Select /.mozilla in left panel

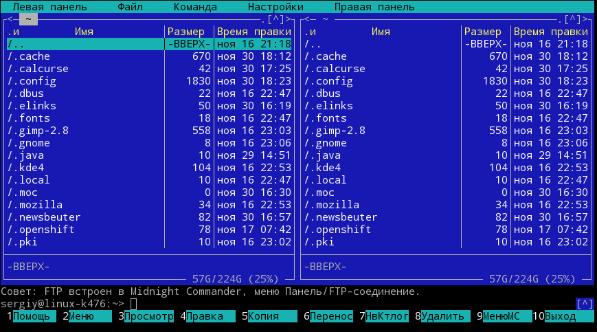pos(149,205)
